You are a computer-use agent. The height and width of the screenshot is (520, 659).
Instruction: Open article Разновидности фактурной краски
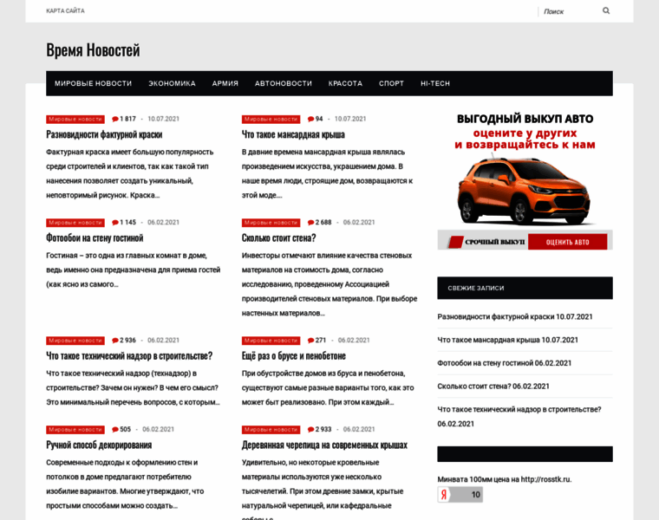[x=104, y=134]
